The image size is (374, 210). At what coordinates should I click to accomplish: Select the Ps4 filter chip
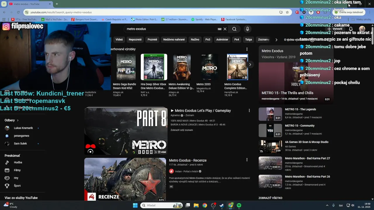[x=237, y=39]
